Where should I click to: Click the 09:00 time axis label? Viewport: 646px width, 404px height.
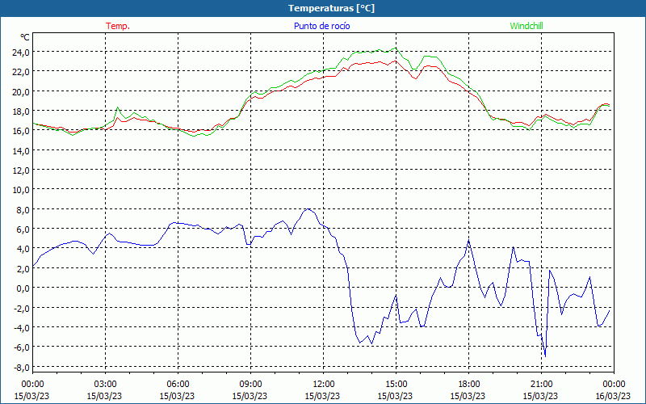[x=250, y=385]
